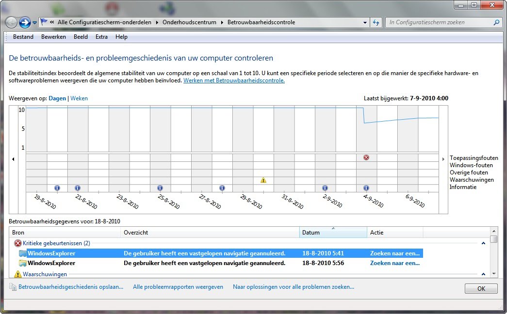Confirm with the OK button
507x314 pixels.
tap(481, 288)
